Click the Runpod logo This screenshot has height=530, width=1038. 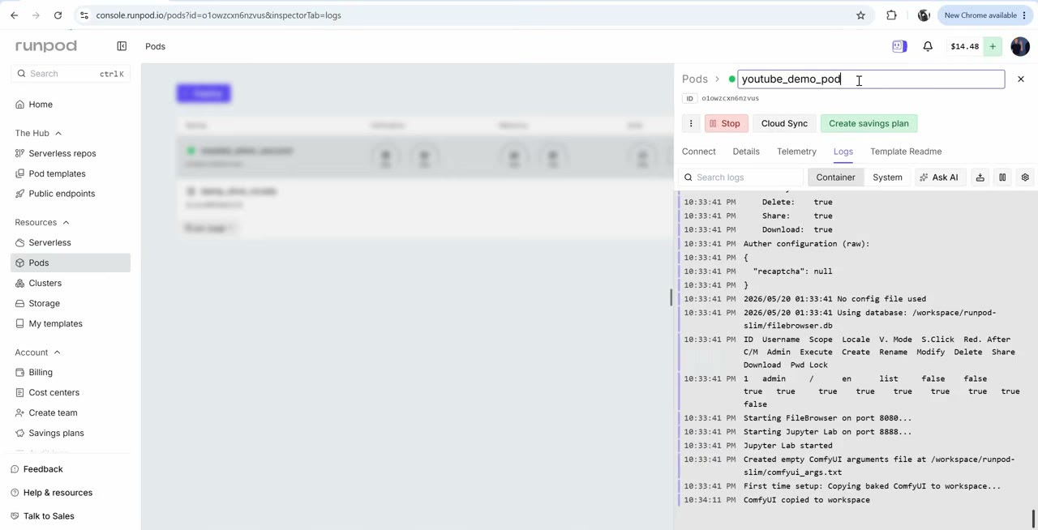point(45,46)
